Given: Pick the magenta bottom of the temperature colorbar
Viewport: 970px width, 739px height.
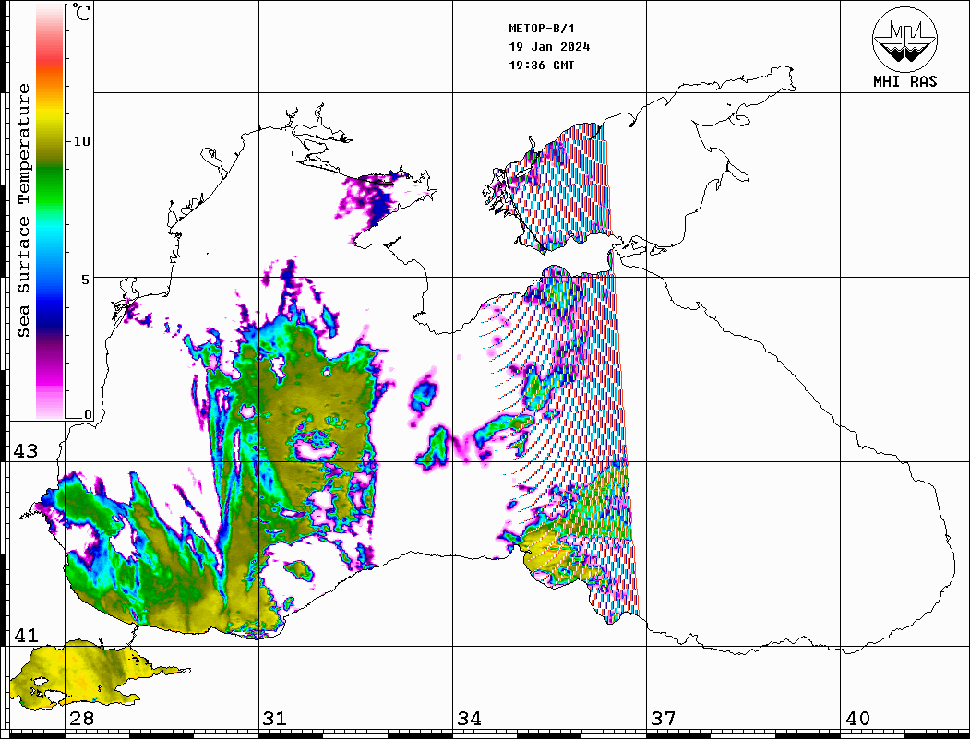Looking at the screenshot, I should pos(50,380).
